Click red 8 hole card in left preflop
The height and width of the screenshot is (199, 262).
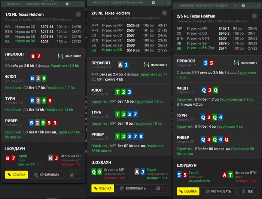click(x=33, y=56)
